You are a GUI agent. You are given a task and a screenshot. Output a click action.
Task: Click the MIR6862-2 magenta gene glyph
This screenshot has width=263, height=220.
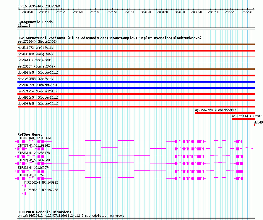[24, 193]
